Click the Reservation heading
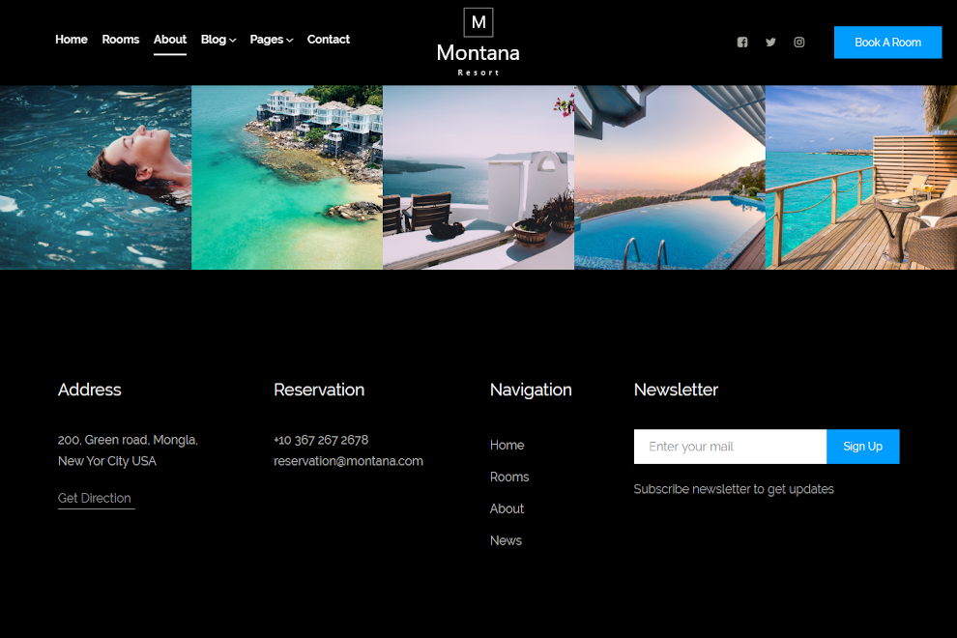 coord(319,390)
